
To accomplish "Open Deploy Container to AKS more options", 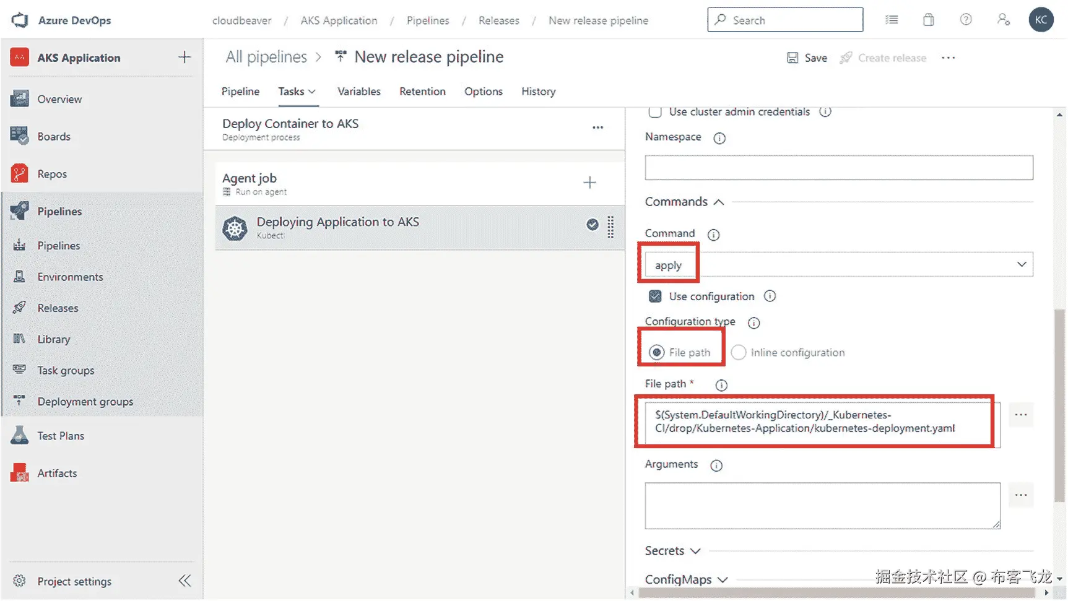I will (x=597, y=128).
